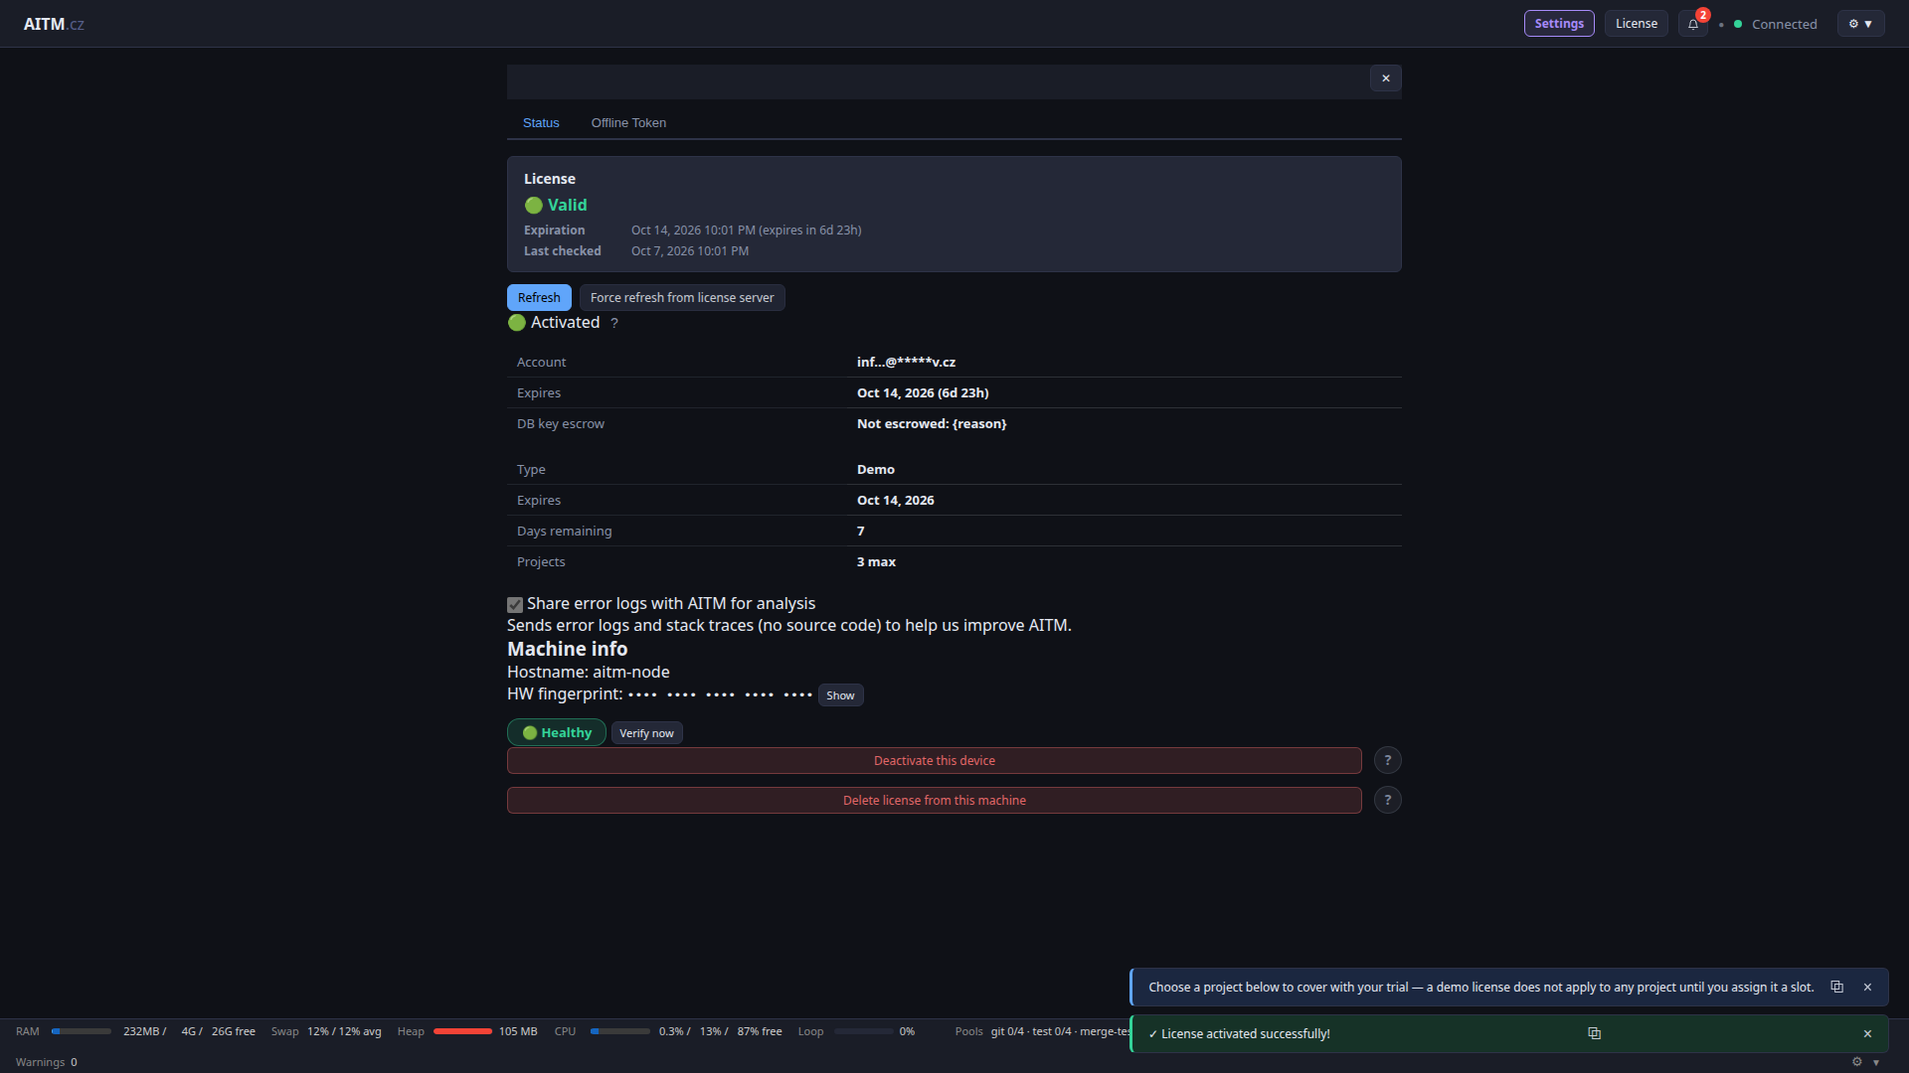
Task: Force refresh from license server
Action: pyautogui.click(x=682, y=297)
